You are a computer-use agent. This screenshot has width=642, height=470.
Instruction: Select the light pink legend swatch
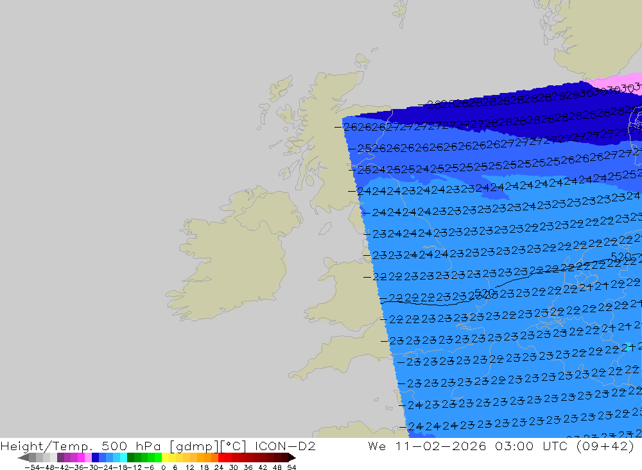coord(88,457)
